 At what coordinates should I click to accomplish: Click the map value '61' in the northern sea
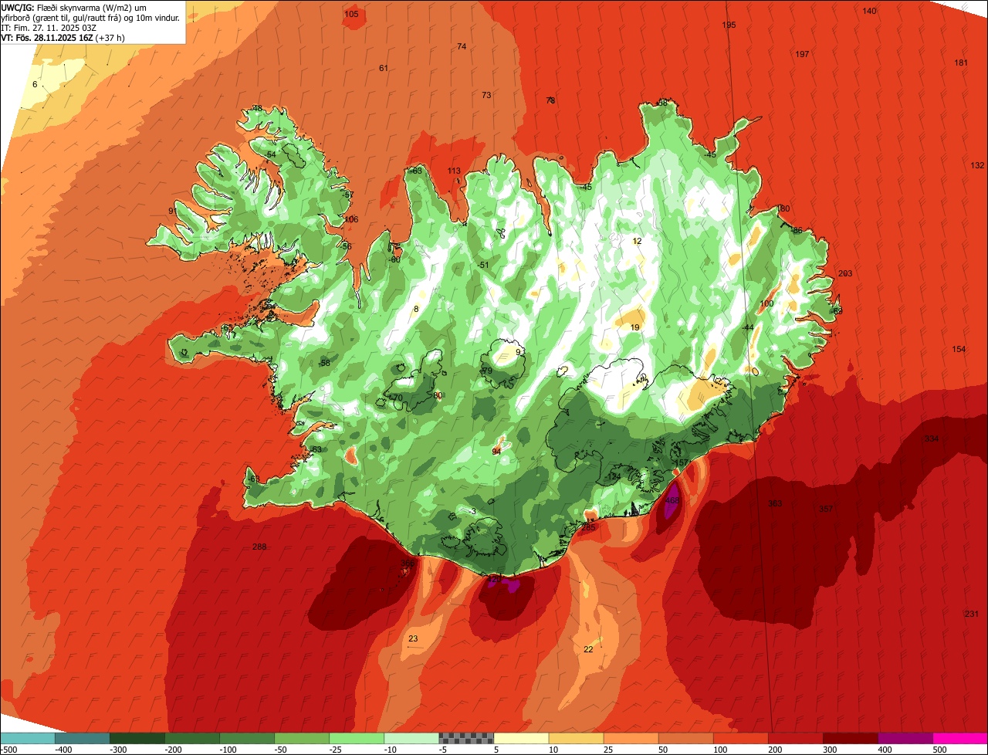point(383,68)
